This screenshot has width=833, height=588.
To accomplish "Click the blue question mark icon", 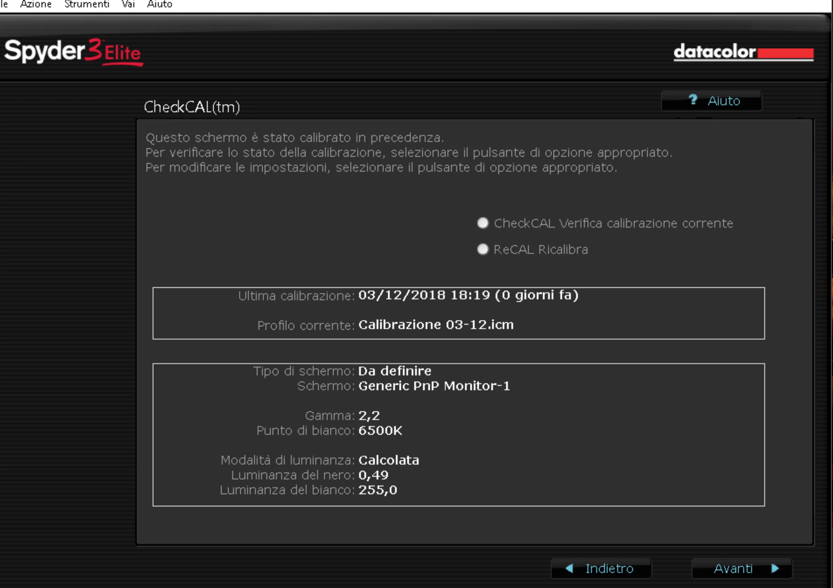I will pyautogui.click(x=693, y=100).
